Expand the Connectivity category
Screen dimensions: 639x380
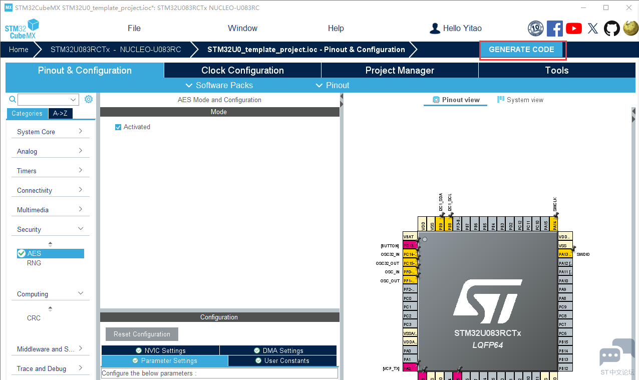coord(50,190)
